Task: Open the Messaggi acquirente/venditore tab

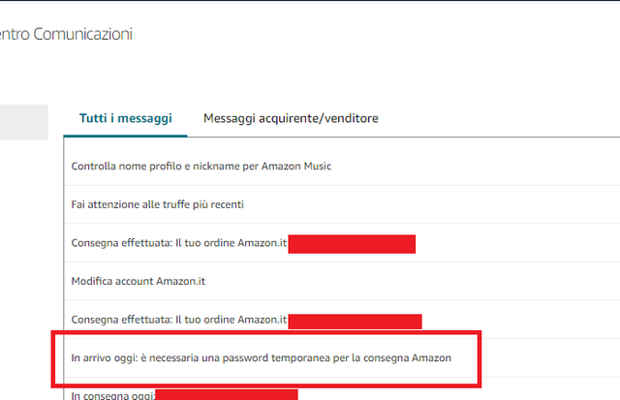Action: (291, 118)
